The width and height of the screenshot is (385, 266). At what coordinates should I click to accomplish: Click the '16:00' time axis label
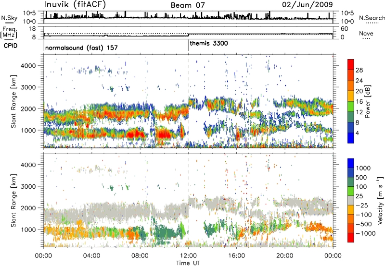click(x=237, y=256)
